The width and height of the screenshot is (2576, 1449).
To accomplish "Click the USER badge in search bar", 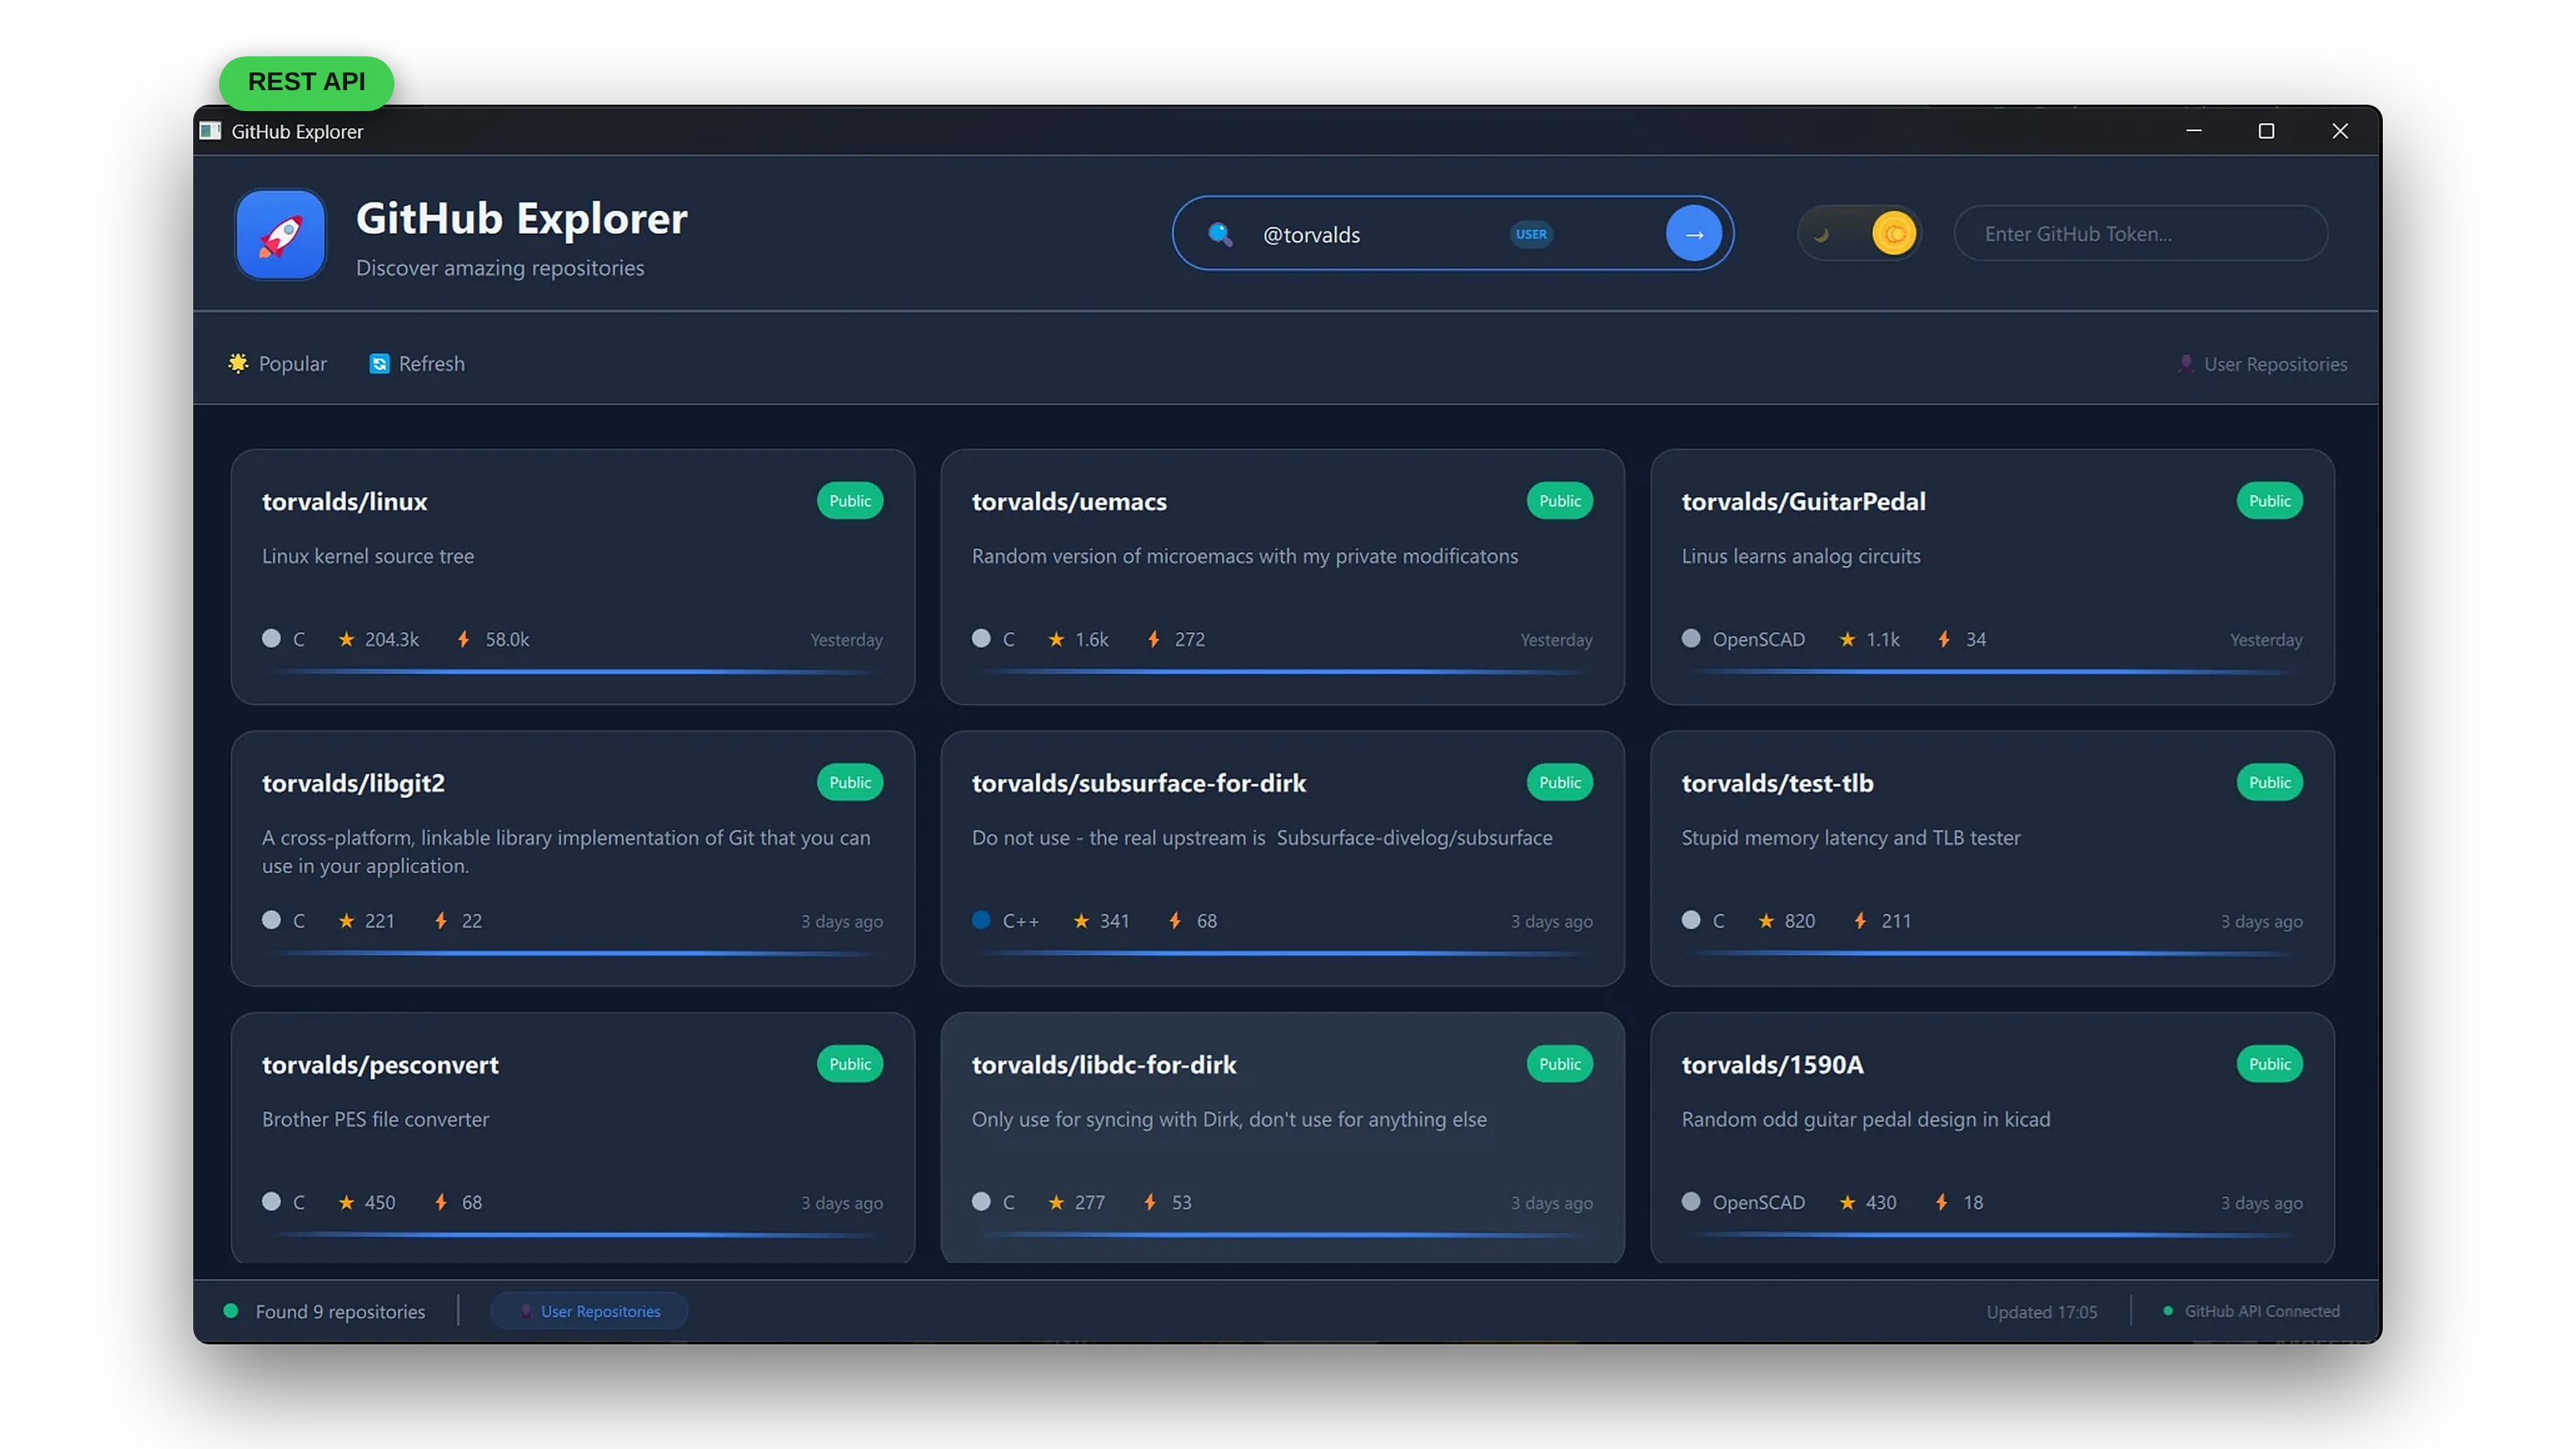I will 1530,234.
